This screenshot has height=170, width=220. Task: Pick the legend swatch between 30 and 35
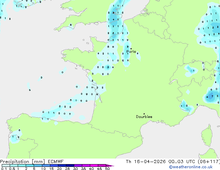point(78,165)
